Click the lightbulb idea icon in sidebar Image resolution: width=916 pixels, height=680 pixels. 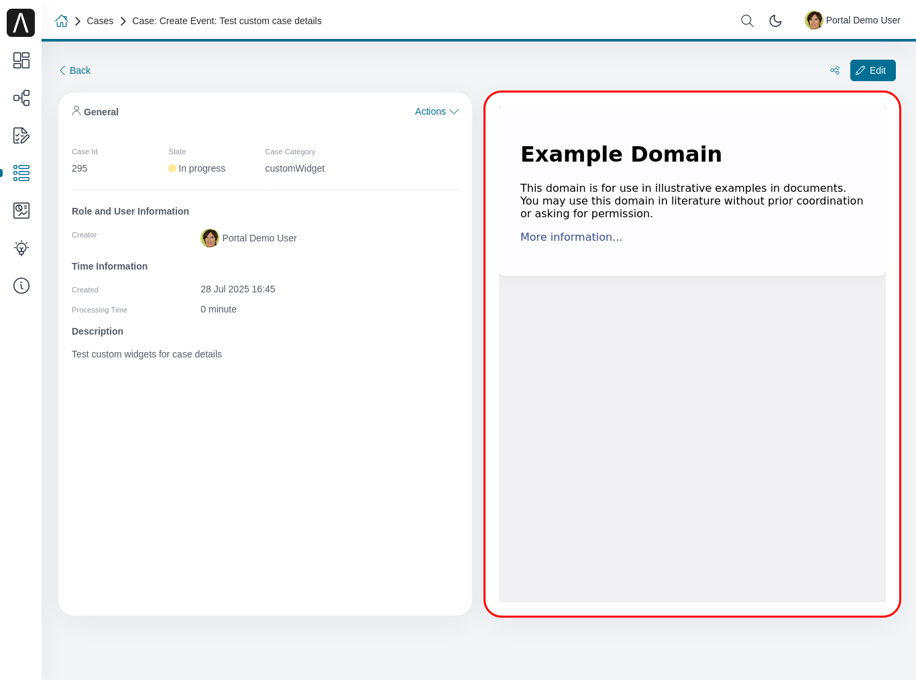(21, 248)
